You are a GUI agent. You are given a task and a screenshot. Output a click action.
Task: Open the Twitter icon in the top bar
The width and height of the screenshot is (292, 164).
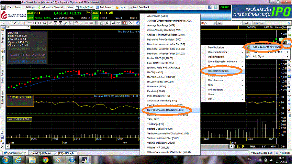coord(216,7)
